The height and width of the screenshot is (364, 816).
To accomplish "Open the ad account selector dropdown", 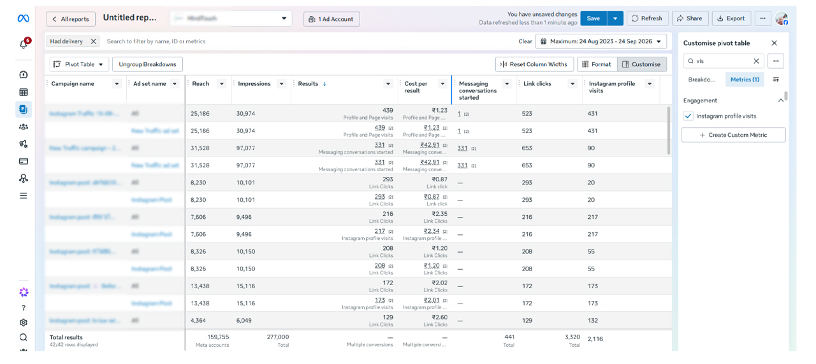I will pyautogui.click(x=231, y=18).
